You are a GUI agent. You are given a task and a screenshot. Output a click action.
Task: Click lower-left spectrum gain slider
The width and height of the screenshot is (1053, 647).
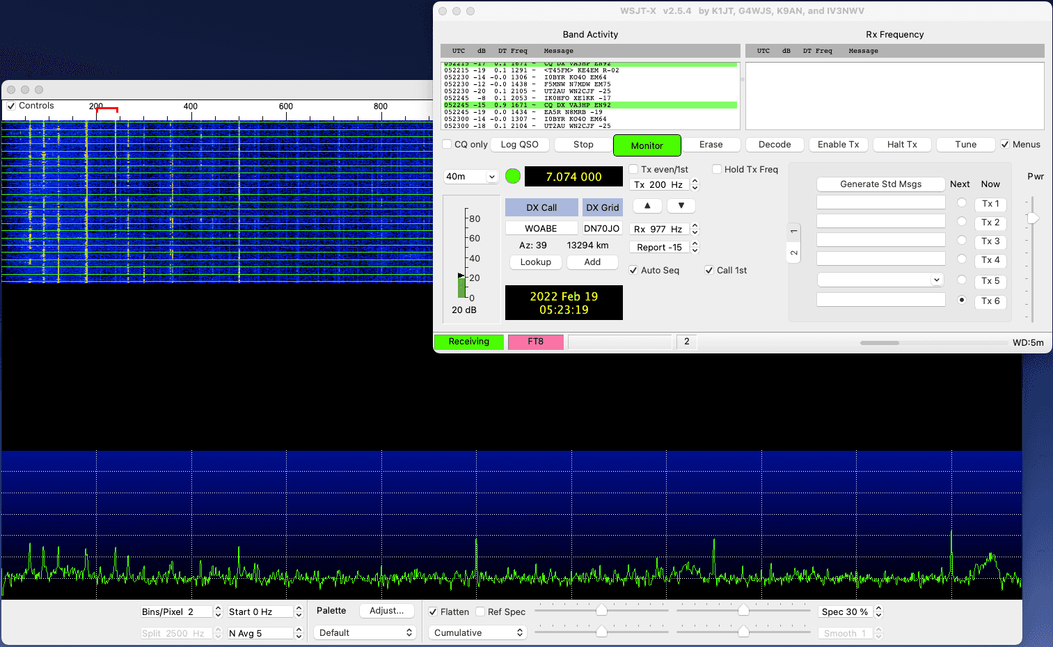click(x=601, y=632)
